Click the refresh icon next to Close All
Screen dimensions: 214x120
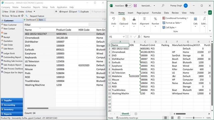[x=22, y=16]
